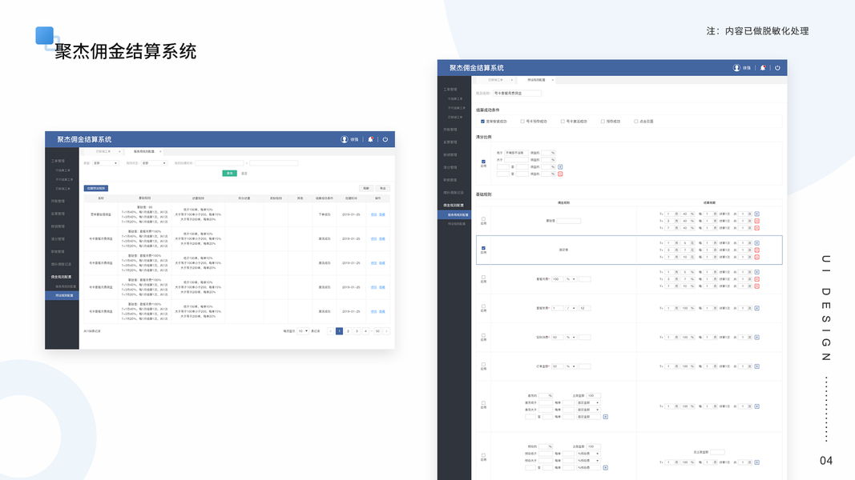Open the 规则状态 dropdown in the left list window
855x480 pixels.
tap(154, 163)
